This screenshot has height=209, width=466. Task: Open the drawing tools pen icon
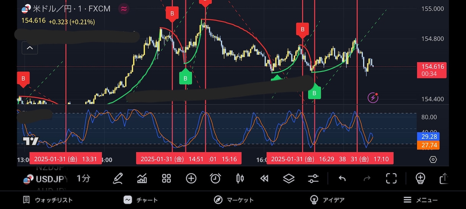118,178
